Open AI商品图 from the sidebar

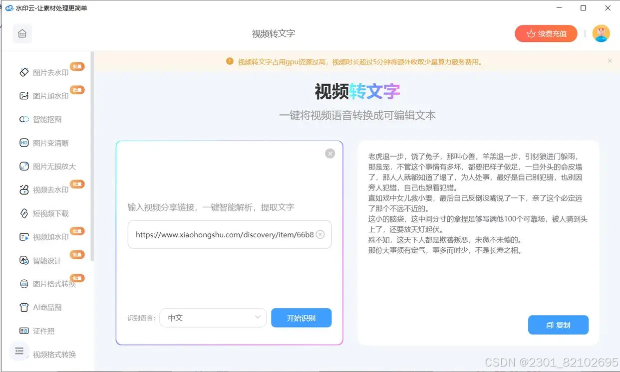point(47,307)
